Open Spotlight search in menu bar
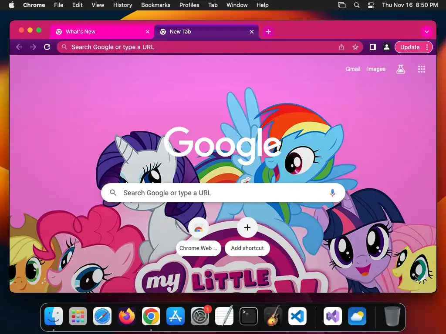This screenshot has height=334, width=446. click(356, 5)
